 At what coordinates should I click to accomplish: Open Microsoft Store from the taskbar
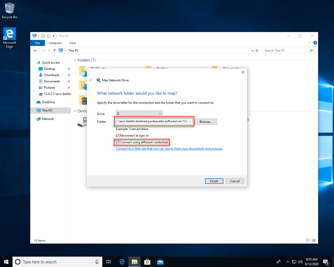pos(147,262)
